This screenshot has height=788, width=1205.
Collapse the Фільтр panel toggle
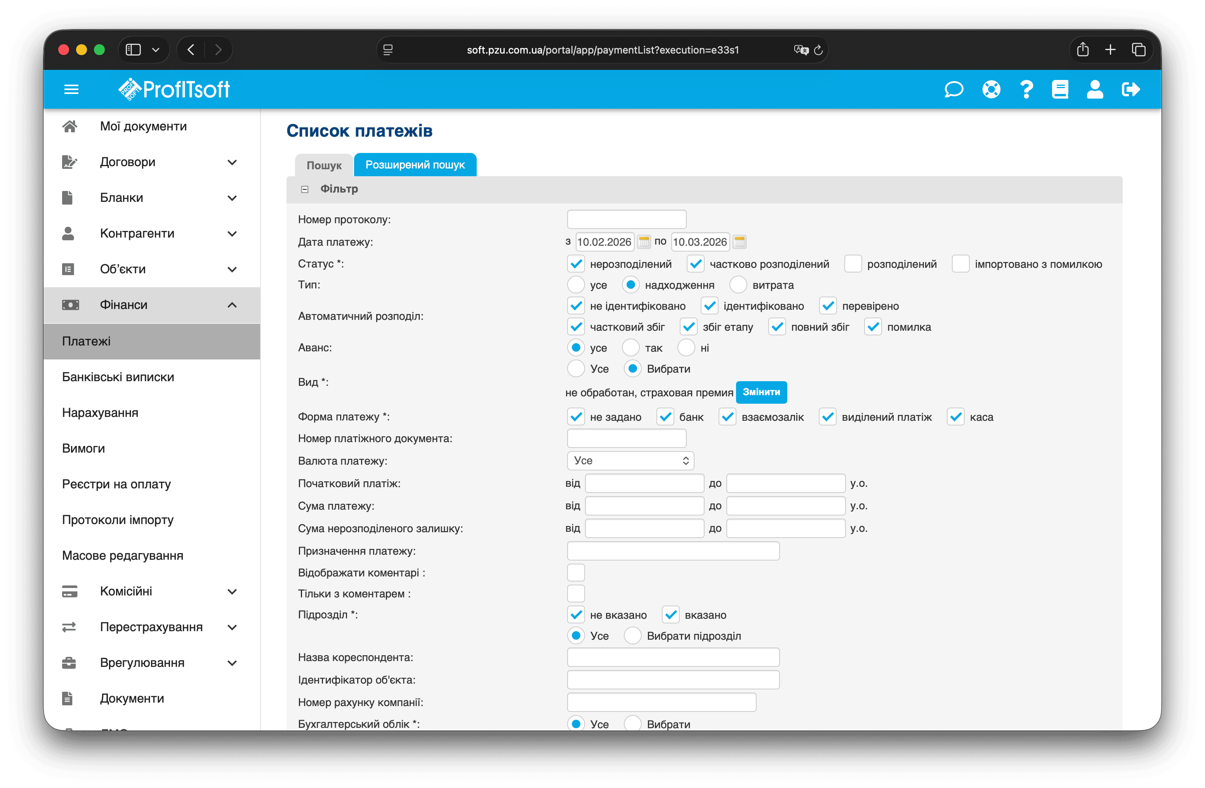[x=305, y=189]
